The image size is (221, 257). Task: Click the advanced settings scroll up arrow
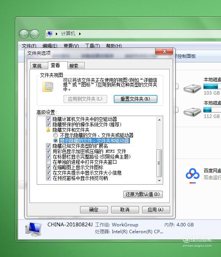click(x=159, y=120)
